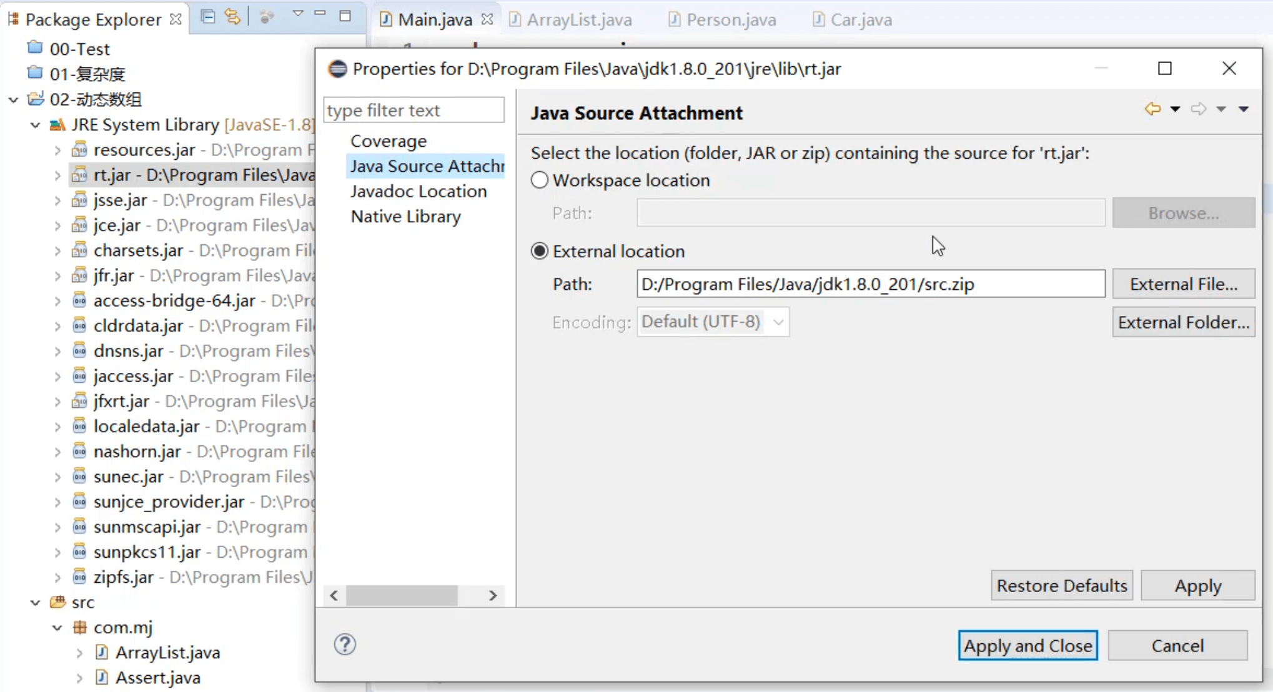Viewport: 1273px width, 692px height.
Task: Select the 00-Test project folder icon
Action: point(36,48)
